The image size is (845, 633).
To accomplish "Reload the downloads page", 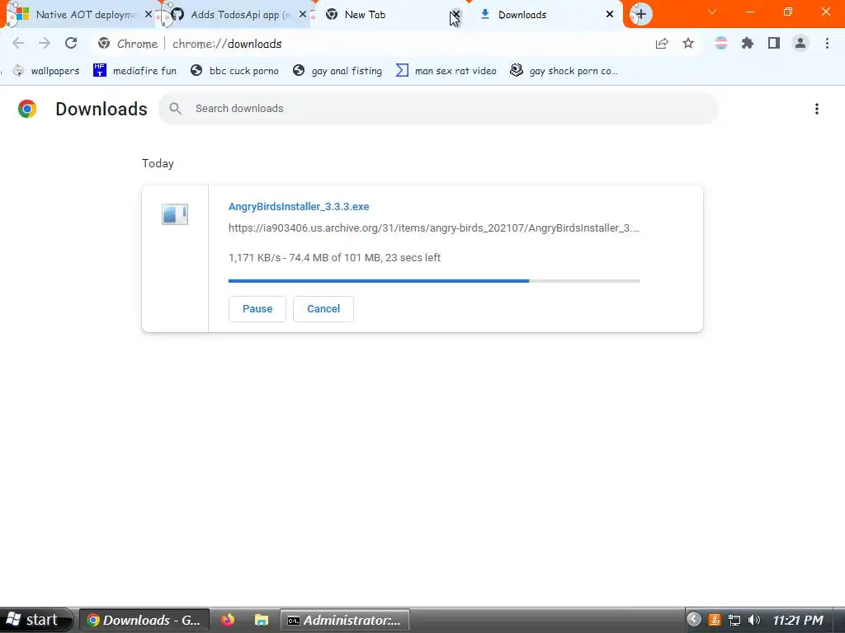I will point(71,44).
